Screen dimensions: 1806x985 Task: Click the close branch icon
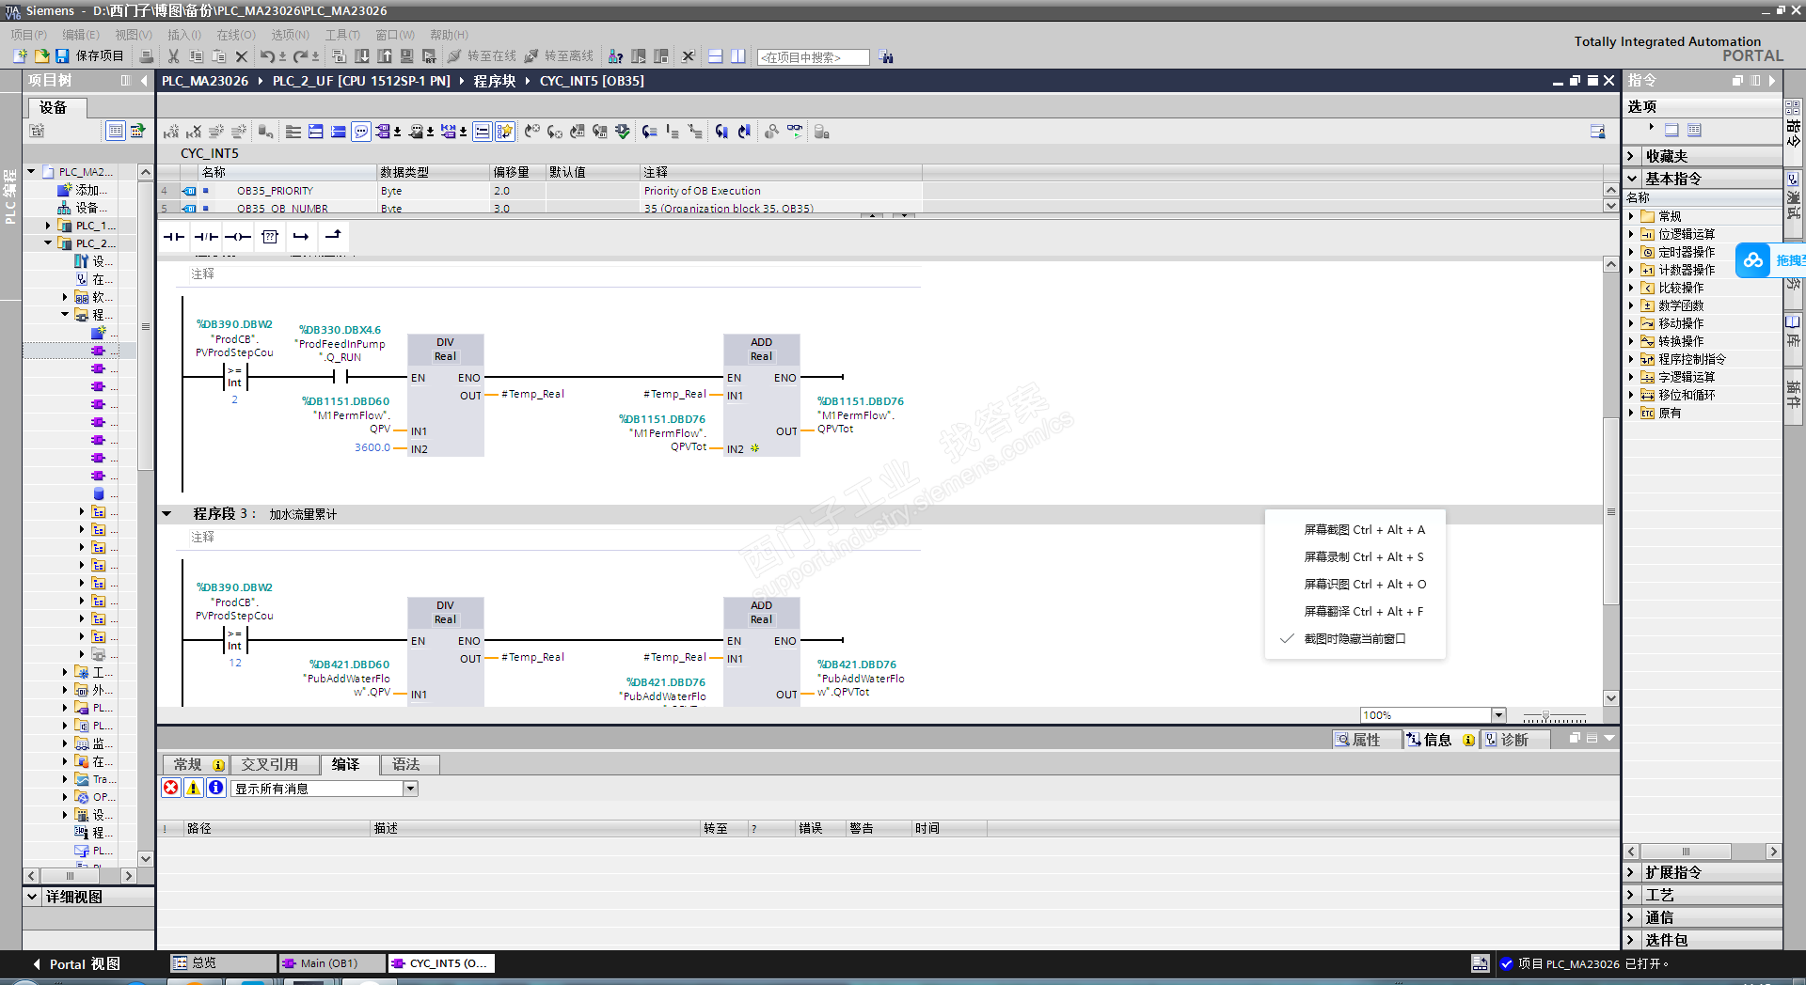click(333, 237)
